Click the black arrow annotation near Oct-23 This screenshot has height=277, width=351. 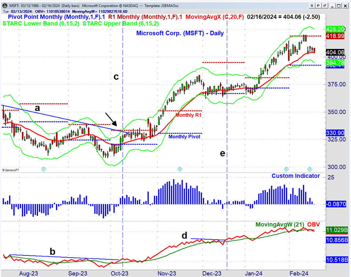(111, 120)
